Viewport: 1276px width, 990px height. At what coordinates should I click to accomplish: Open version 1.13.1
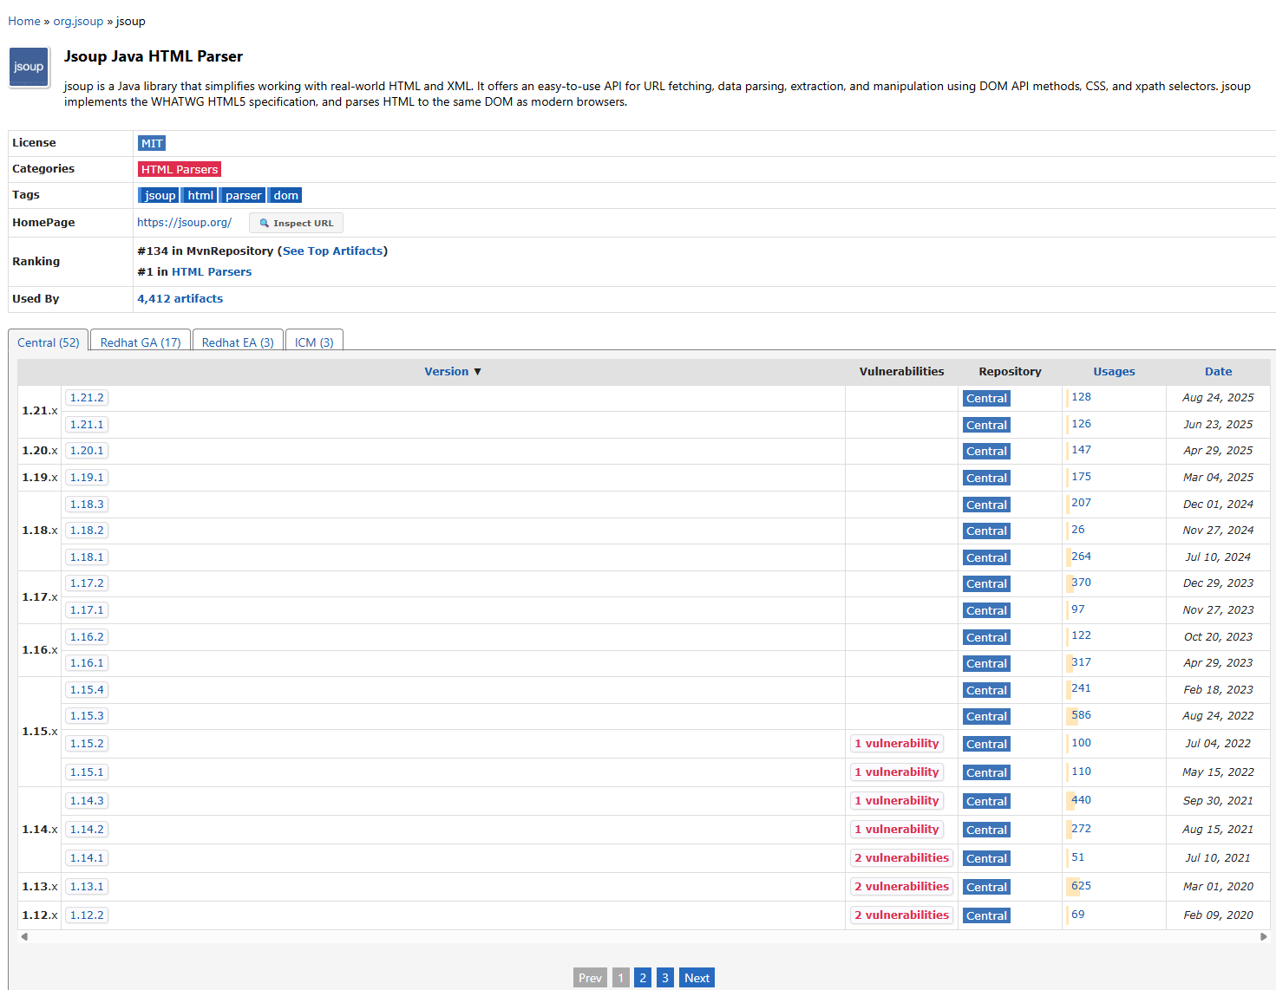(x=87, y=887)
